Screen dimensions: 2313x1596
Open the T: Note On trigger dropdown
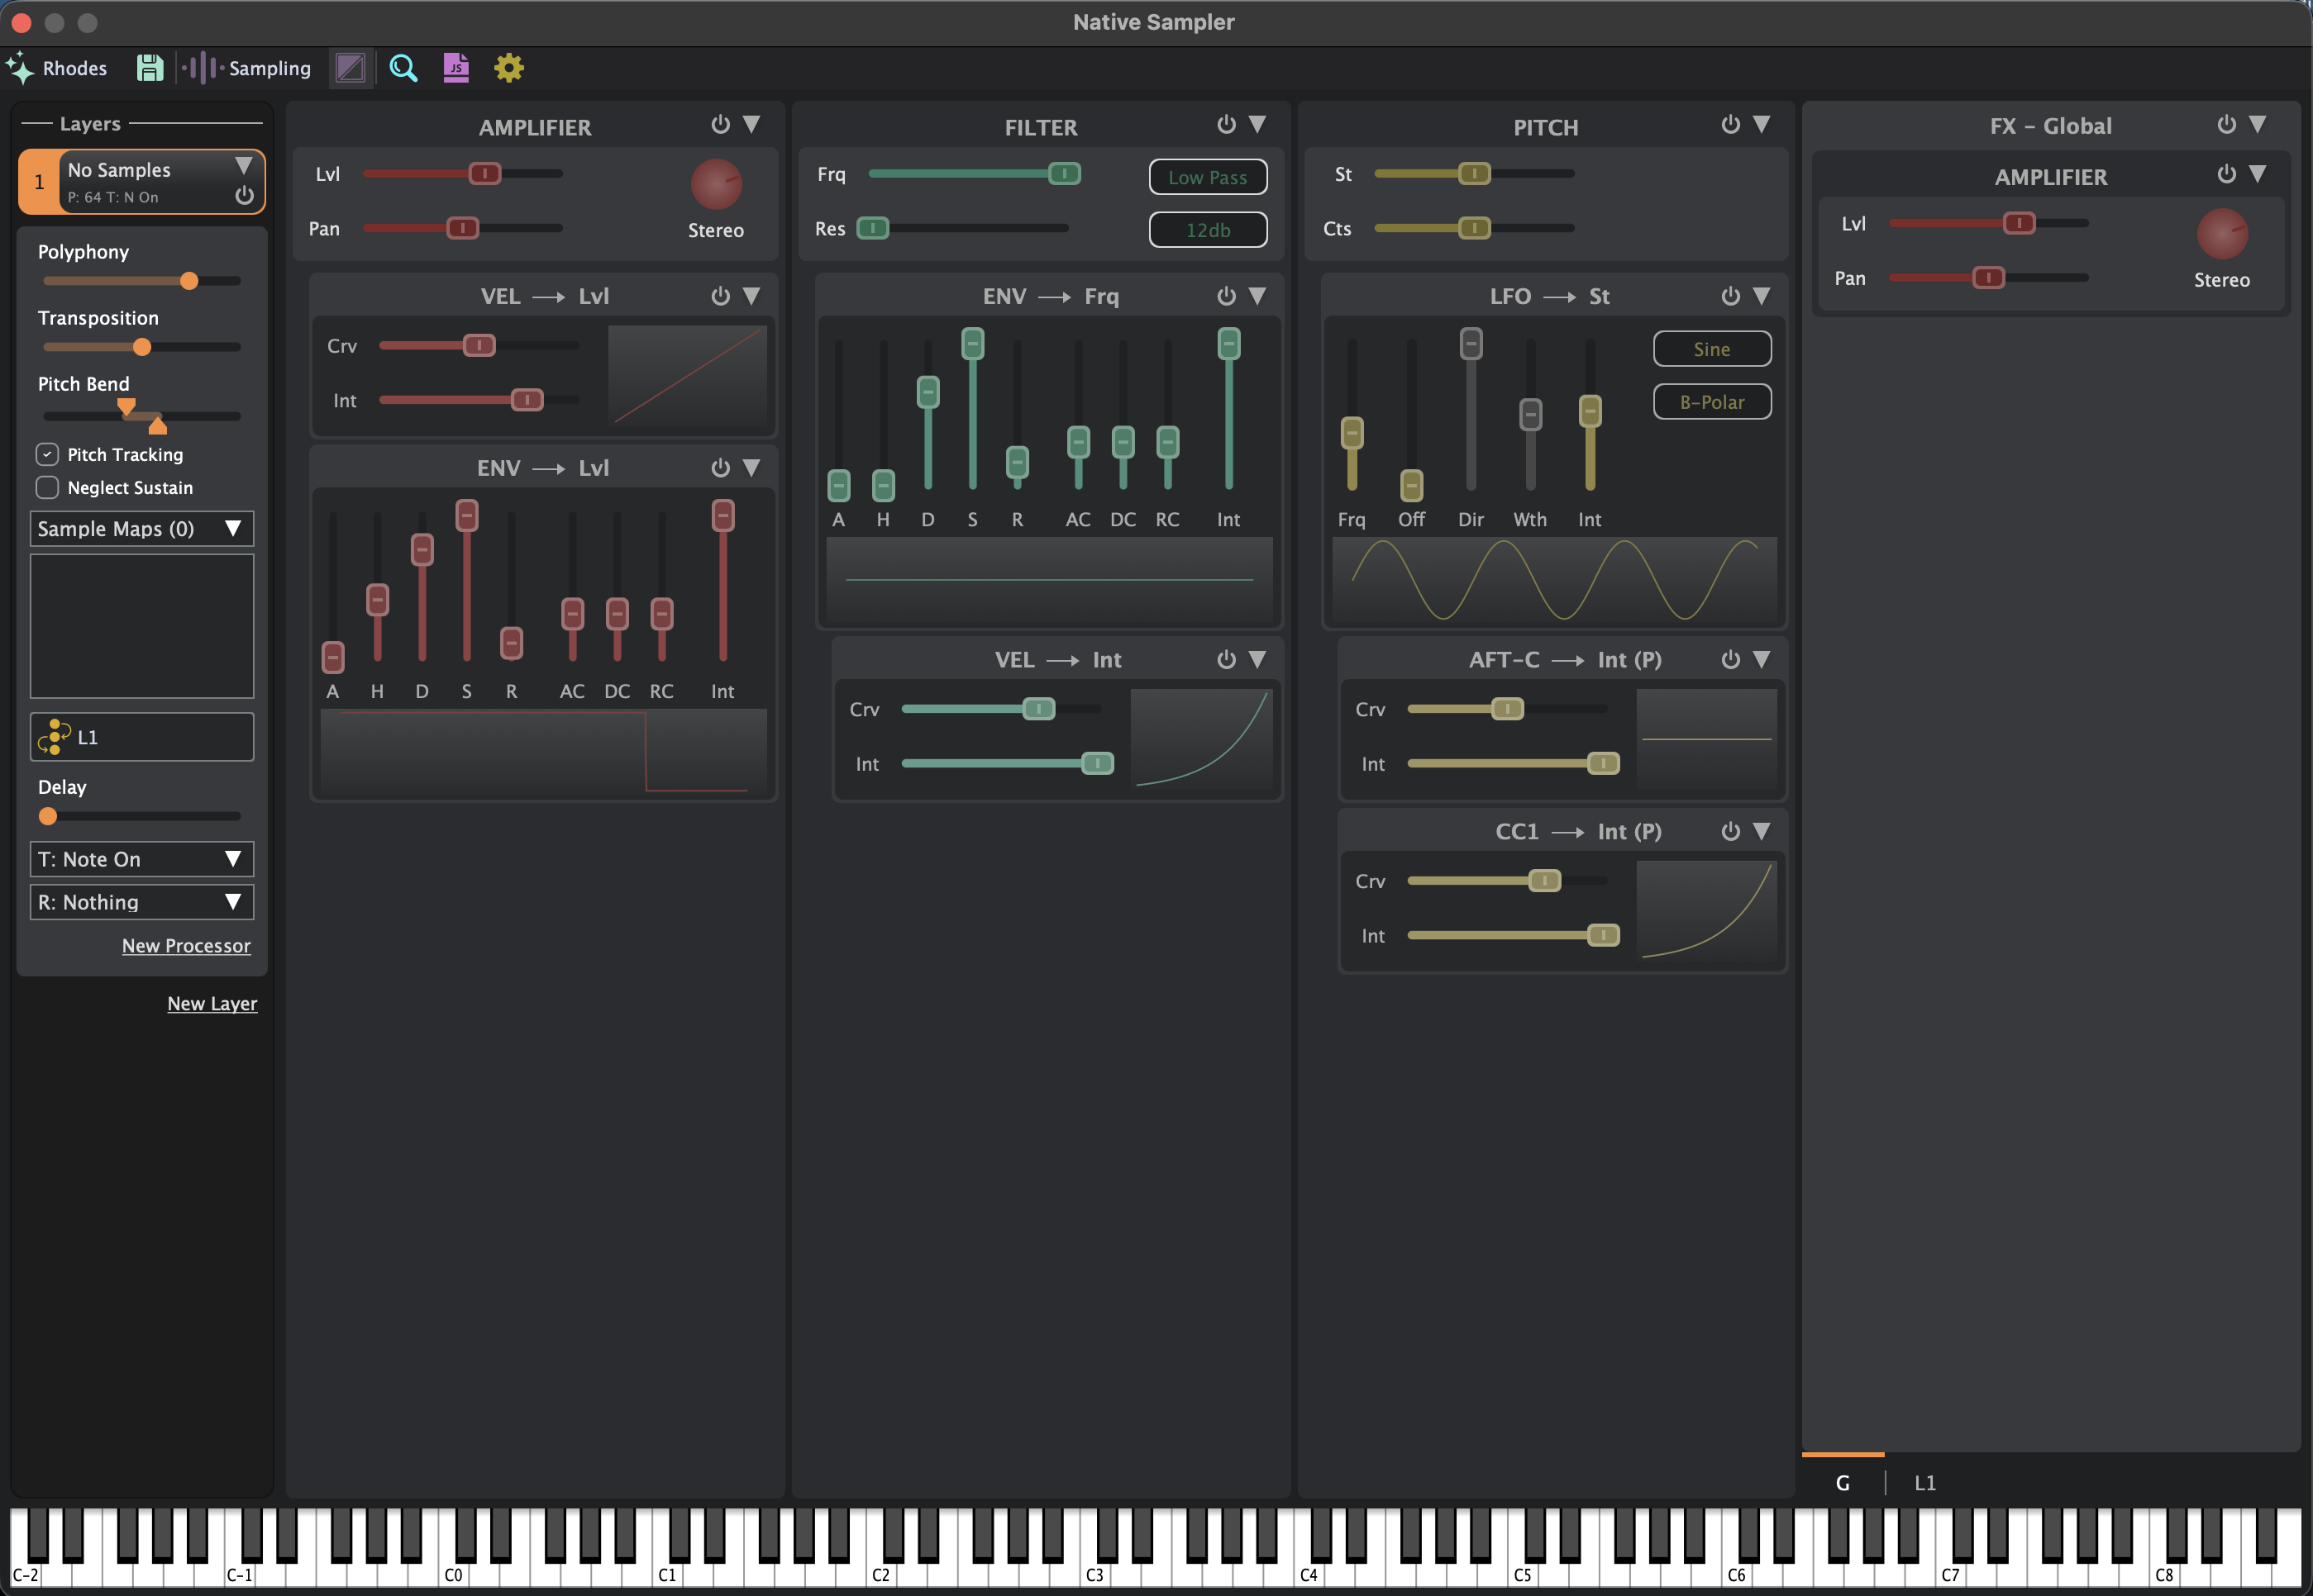coord(141,859)
